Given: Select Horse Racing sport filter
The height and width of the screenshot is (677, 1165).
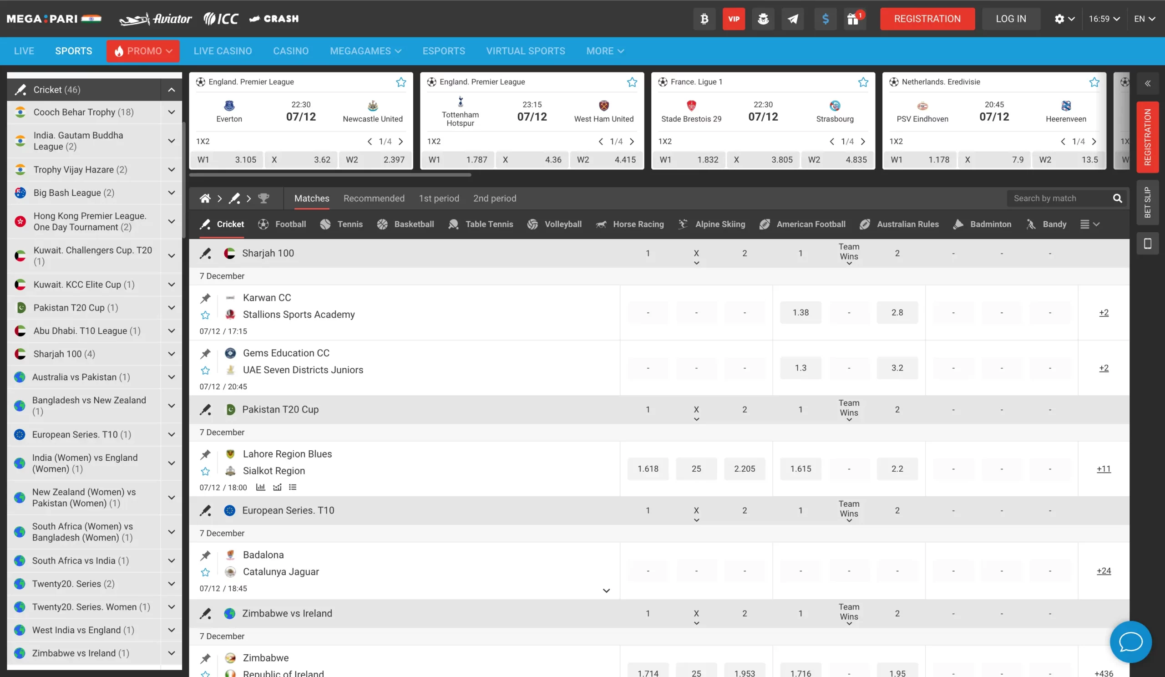Looking at the screenshot, I should [630, 224].
